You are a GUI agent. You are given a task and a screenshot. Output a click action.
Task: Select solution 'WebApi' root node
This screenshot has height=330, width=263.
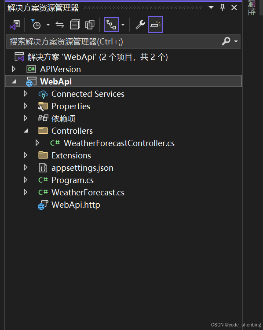[98, 57]
